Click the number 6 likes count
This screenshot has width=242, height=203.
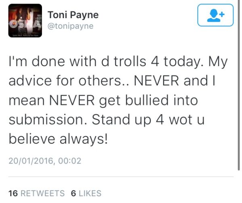74,193
